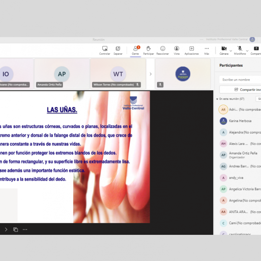Select Amanda Ortiz Peña in the participant list
The height and width of the screenshot is (261, 261).
coord(243,155)
